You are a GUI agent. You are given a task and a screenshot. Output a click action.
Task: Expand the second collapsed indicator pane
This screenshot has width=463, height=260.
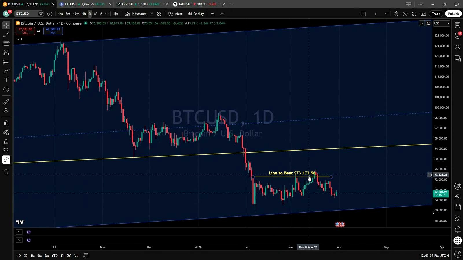pos(19,240)
